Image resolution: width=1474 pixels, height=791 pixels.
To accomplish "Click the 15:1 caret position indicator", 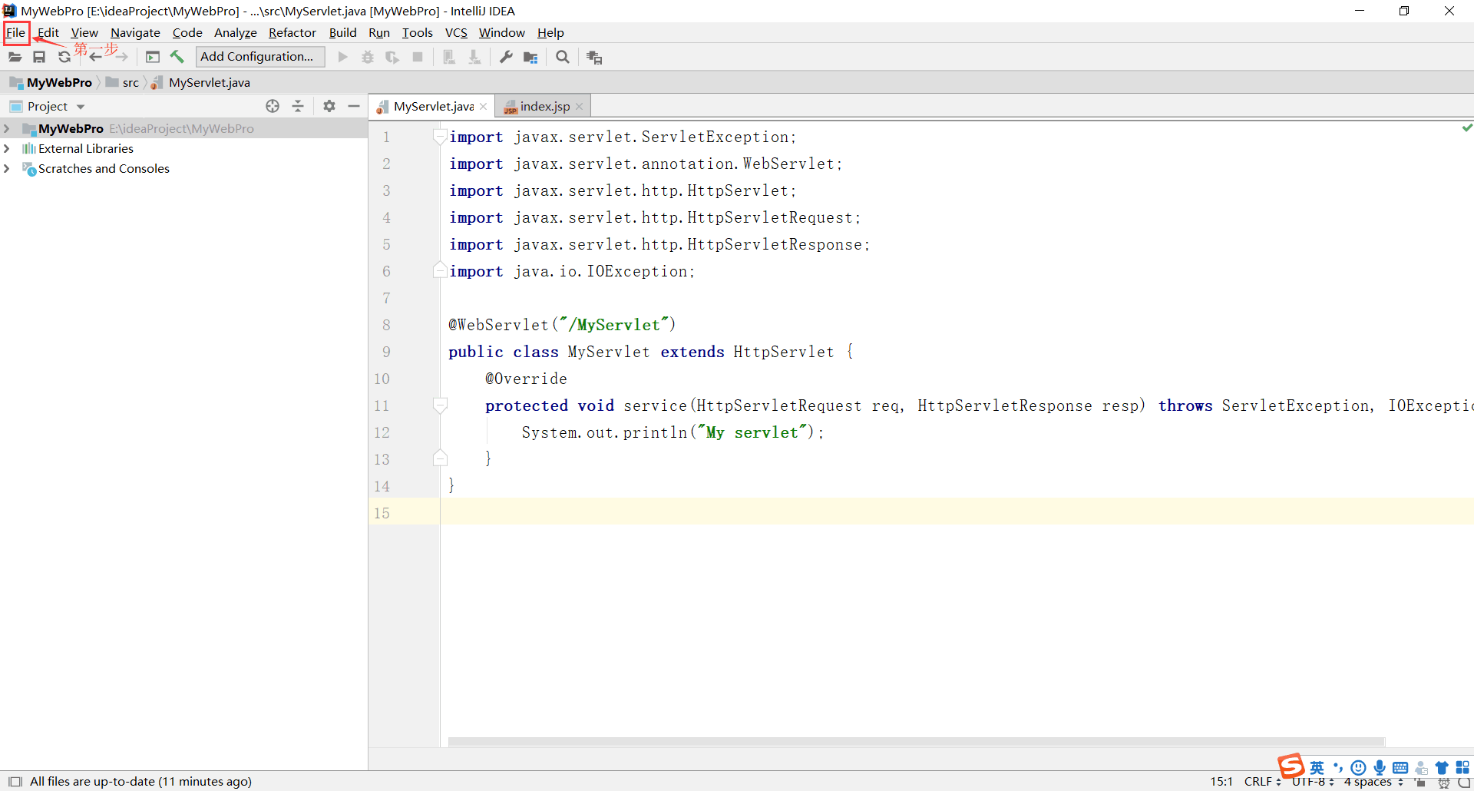I will click(x=1221, y=782).
